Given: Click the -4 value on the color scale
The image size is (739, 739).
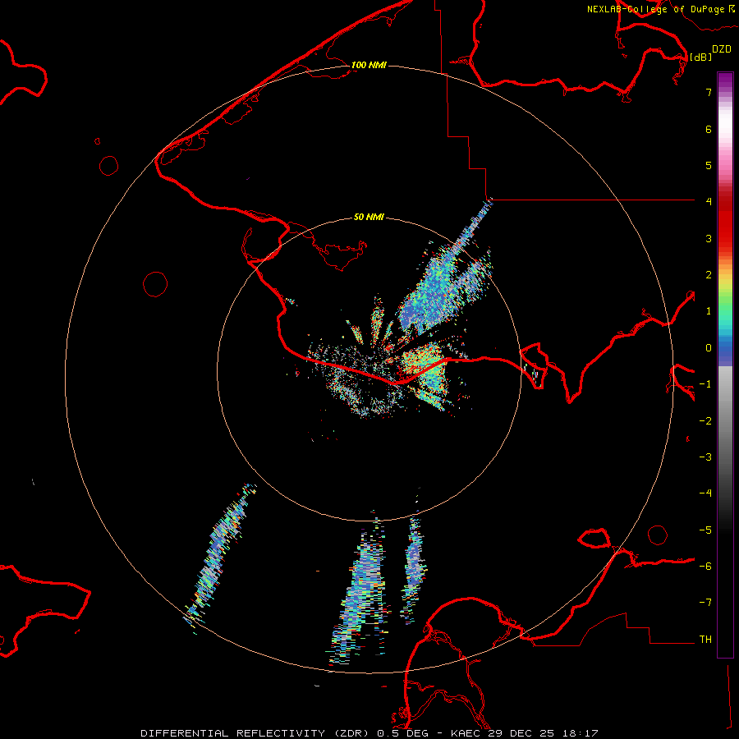Looking at the screenshot, I should pos(705,493).
